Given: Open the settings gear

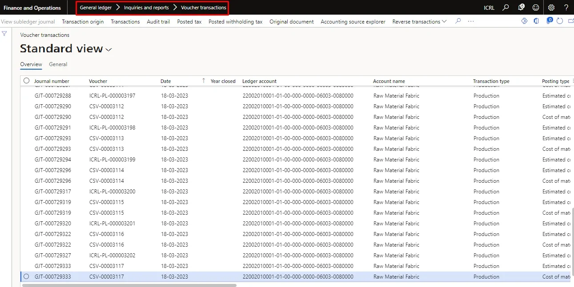Looking at the screenshot, I should click(x=551, y=8).
